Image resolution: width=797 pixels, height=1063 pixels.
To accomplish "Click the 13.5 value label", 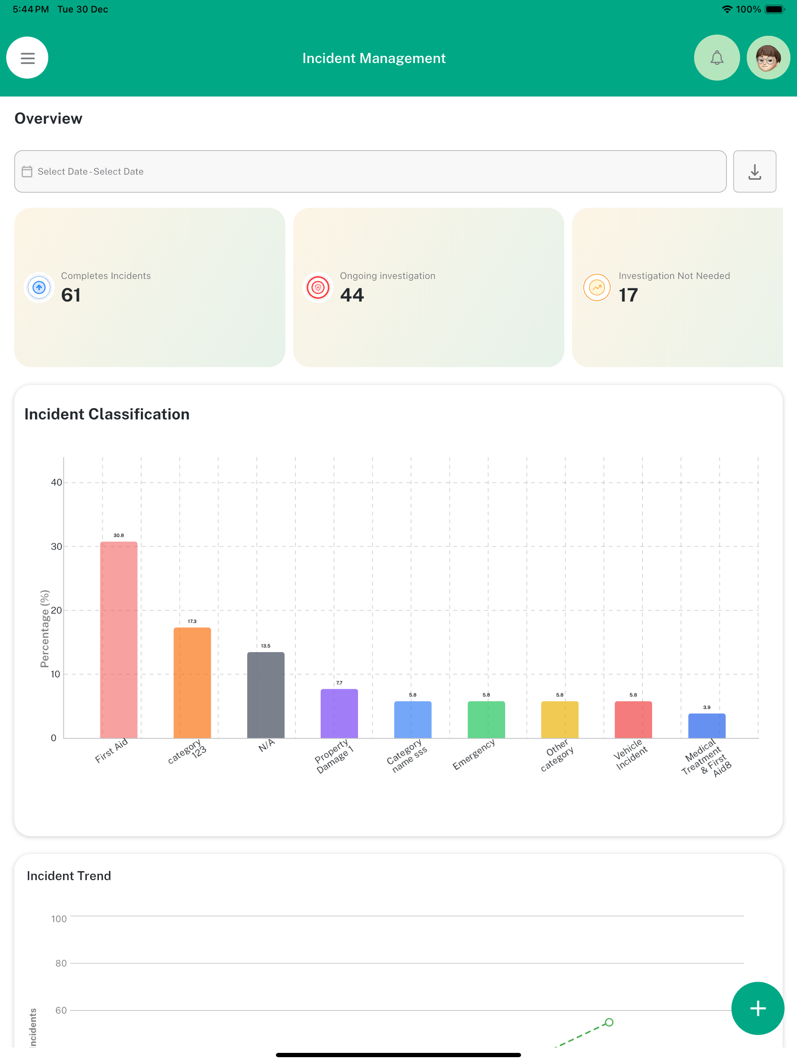I will coord(266,646).
